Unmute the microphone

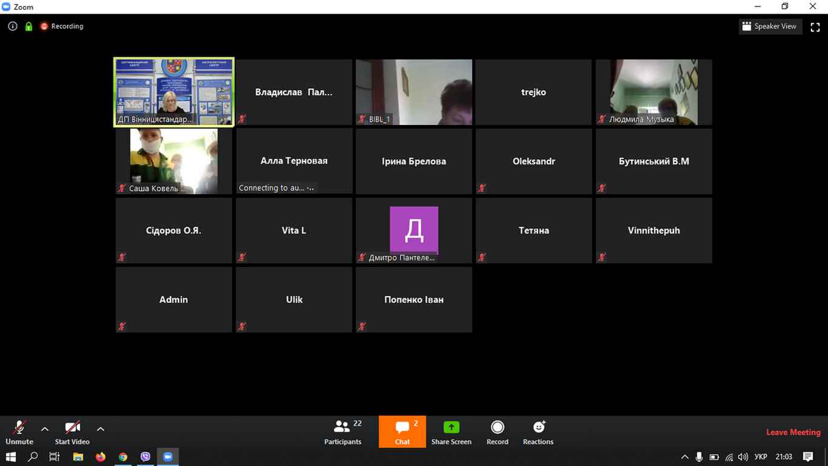click(x=19, y=432)
